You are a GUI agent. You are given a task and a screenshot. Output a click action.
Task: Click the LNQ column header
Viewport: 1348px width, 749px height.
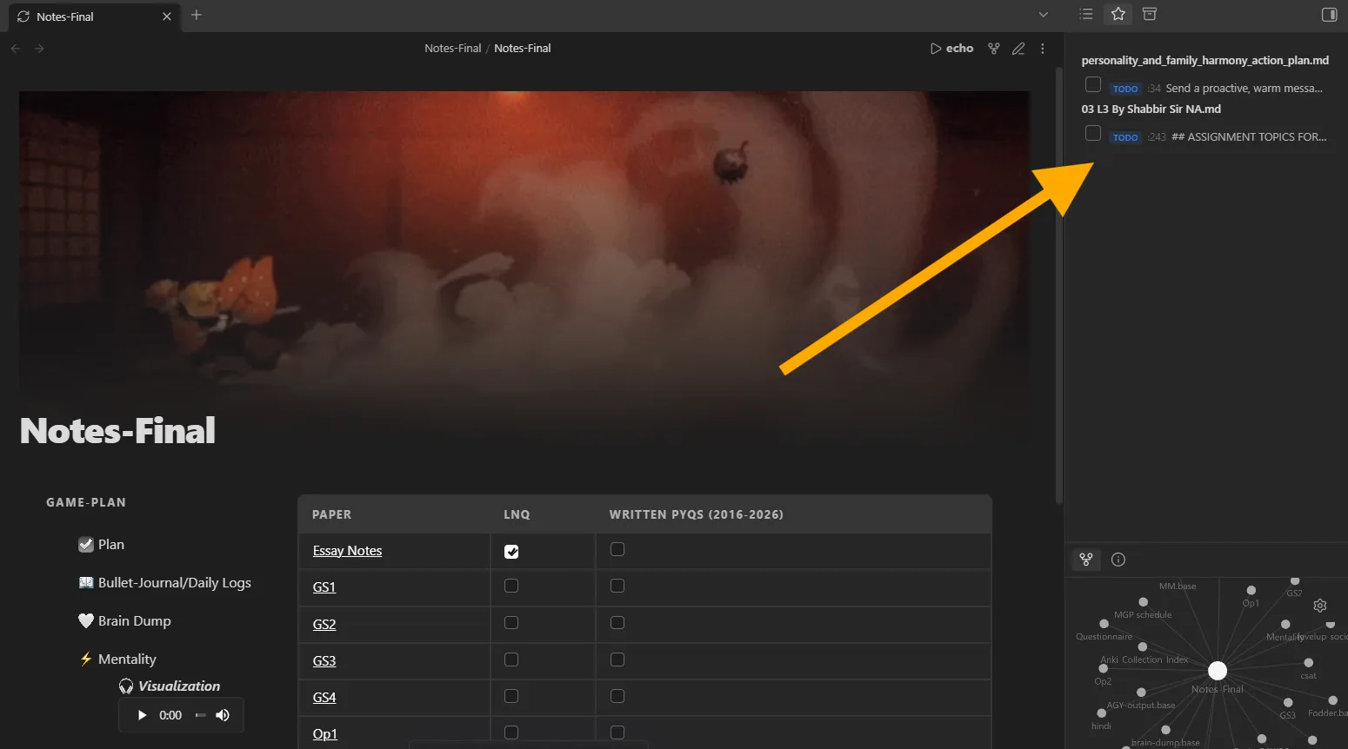(517, 514)
